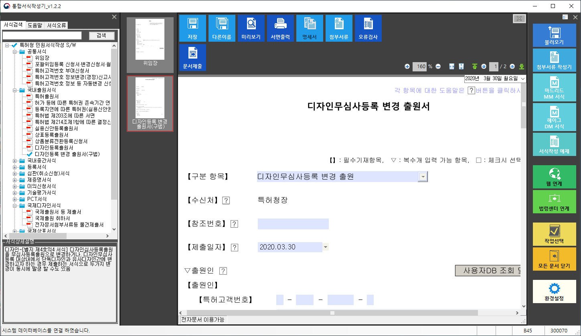This screenshot has width=581, height=336.
Task: Click the 저장 (save) toolbar icon
Action: [192, 28]
